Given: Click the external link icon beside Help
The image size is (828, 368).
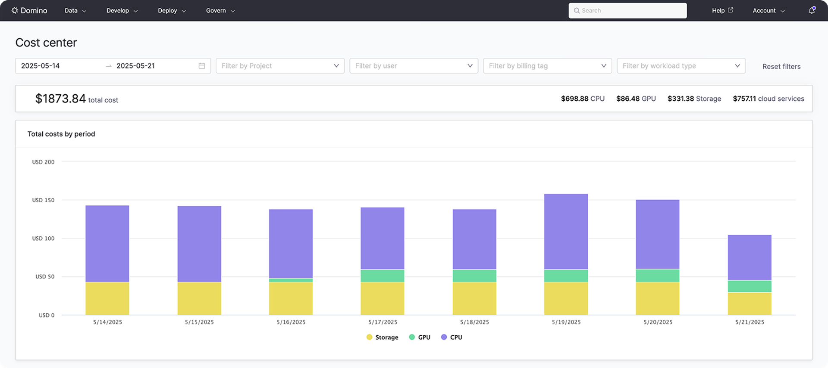Looking at the screenshot, I should click(731, 10).
